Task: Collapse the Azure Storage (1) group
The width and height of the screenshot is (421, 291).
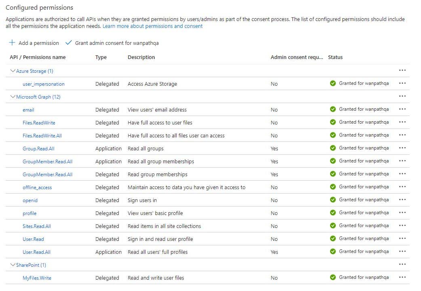Action: [x=13, y=71]
